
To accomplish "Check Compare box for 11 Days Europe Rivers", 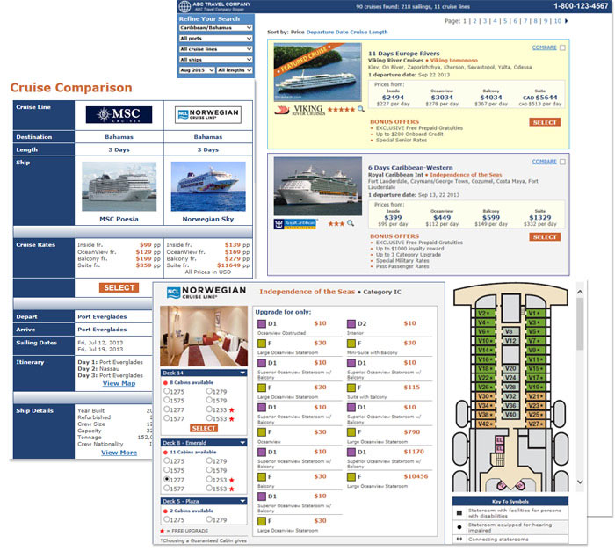I will click(x=562, y=47).
